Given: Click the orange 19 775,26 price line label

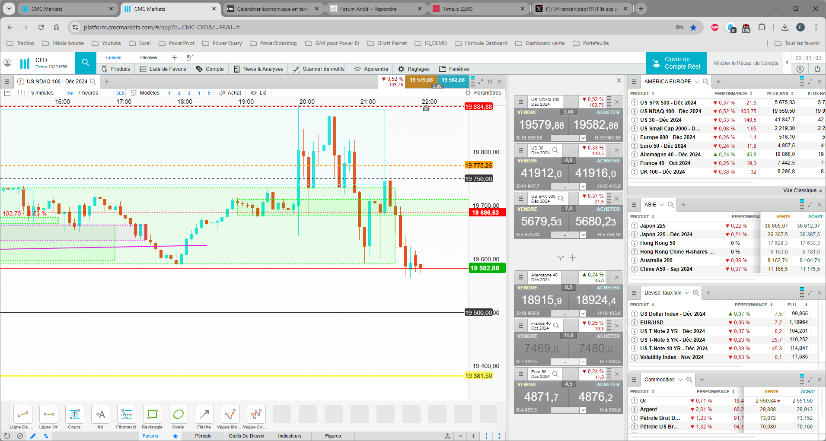Looking at the screenshot, I should [478, 165].
